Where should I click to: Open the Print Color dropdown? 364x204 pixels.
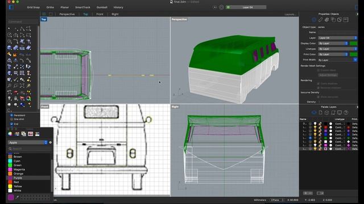tap(333, 54)
